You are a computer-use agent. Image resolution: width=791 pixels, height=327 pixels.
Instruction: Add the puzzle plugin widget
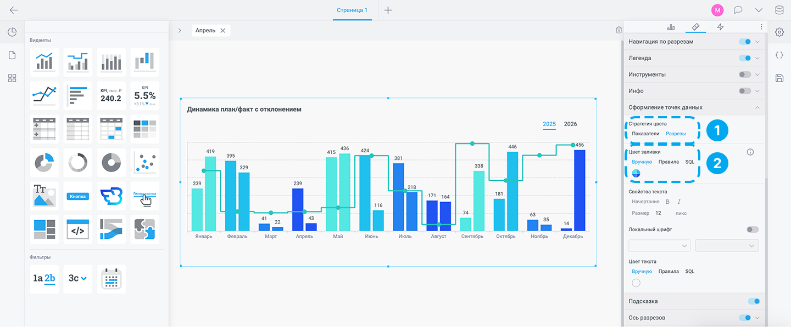[145, 229]
